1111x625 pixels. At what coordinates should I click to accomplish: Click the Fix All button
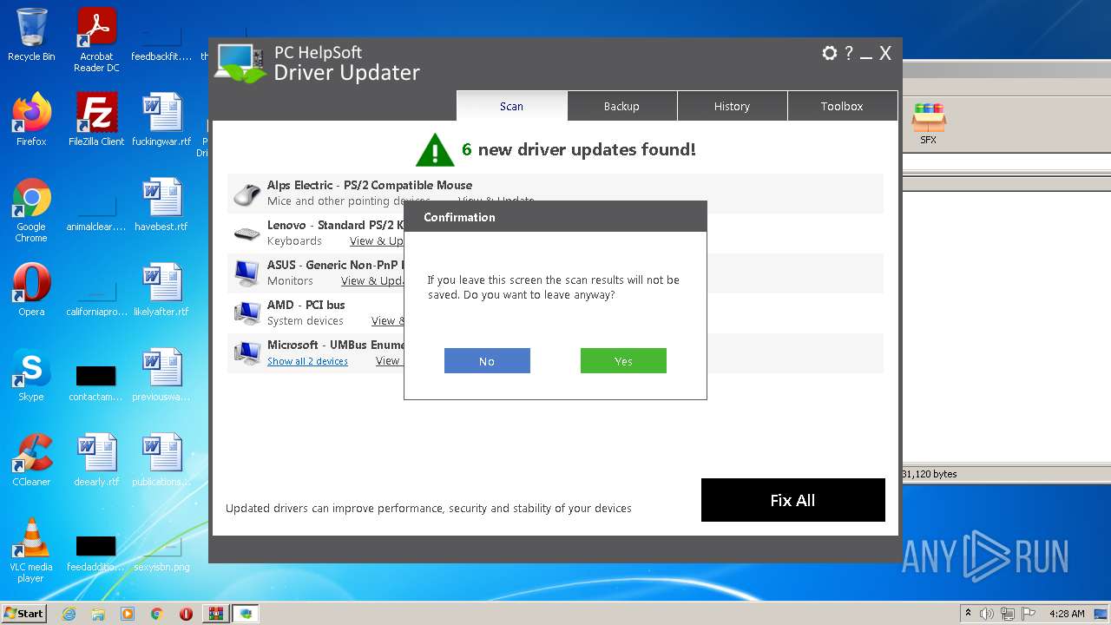click(x=793, y=500)
